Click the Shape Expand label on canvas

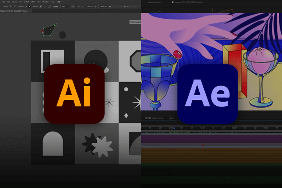135,22
